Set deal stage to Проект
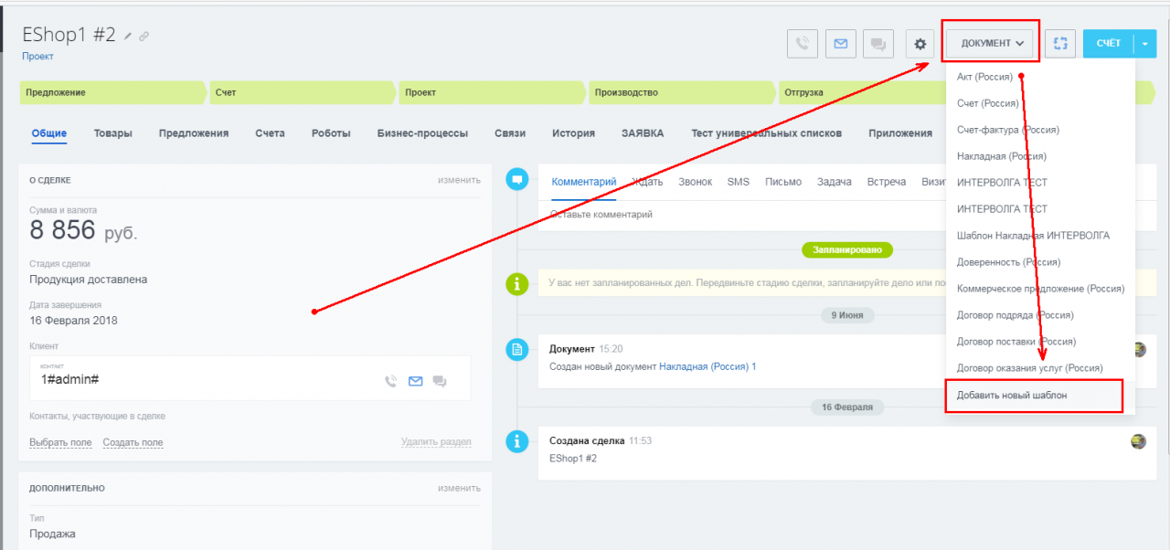 (x=493, y=92)
